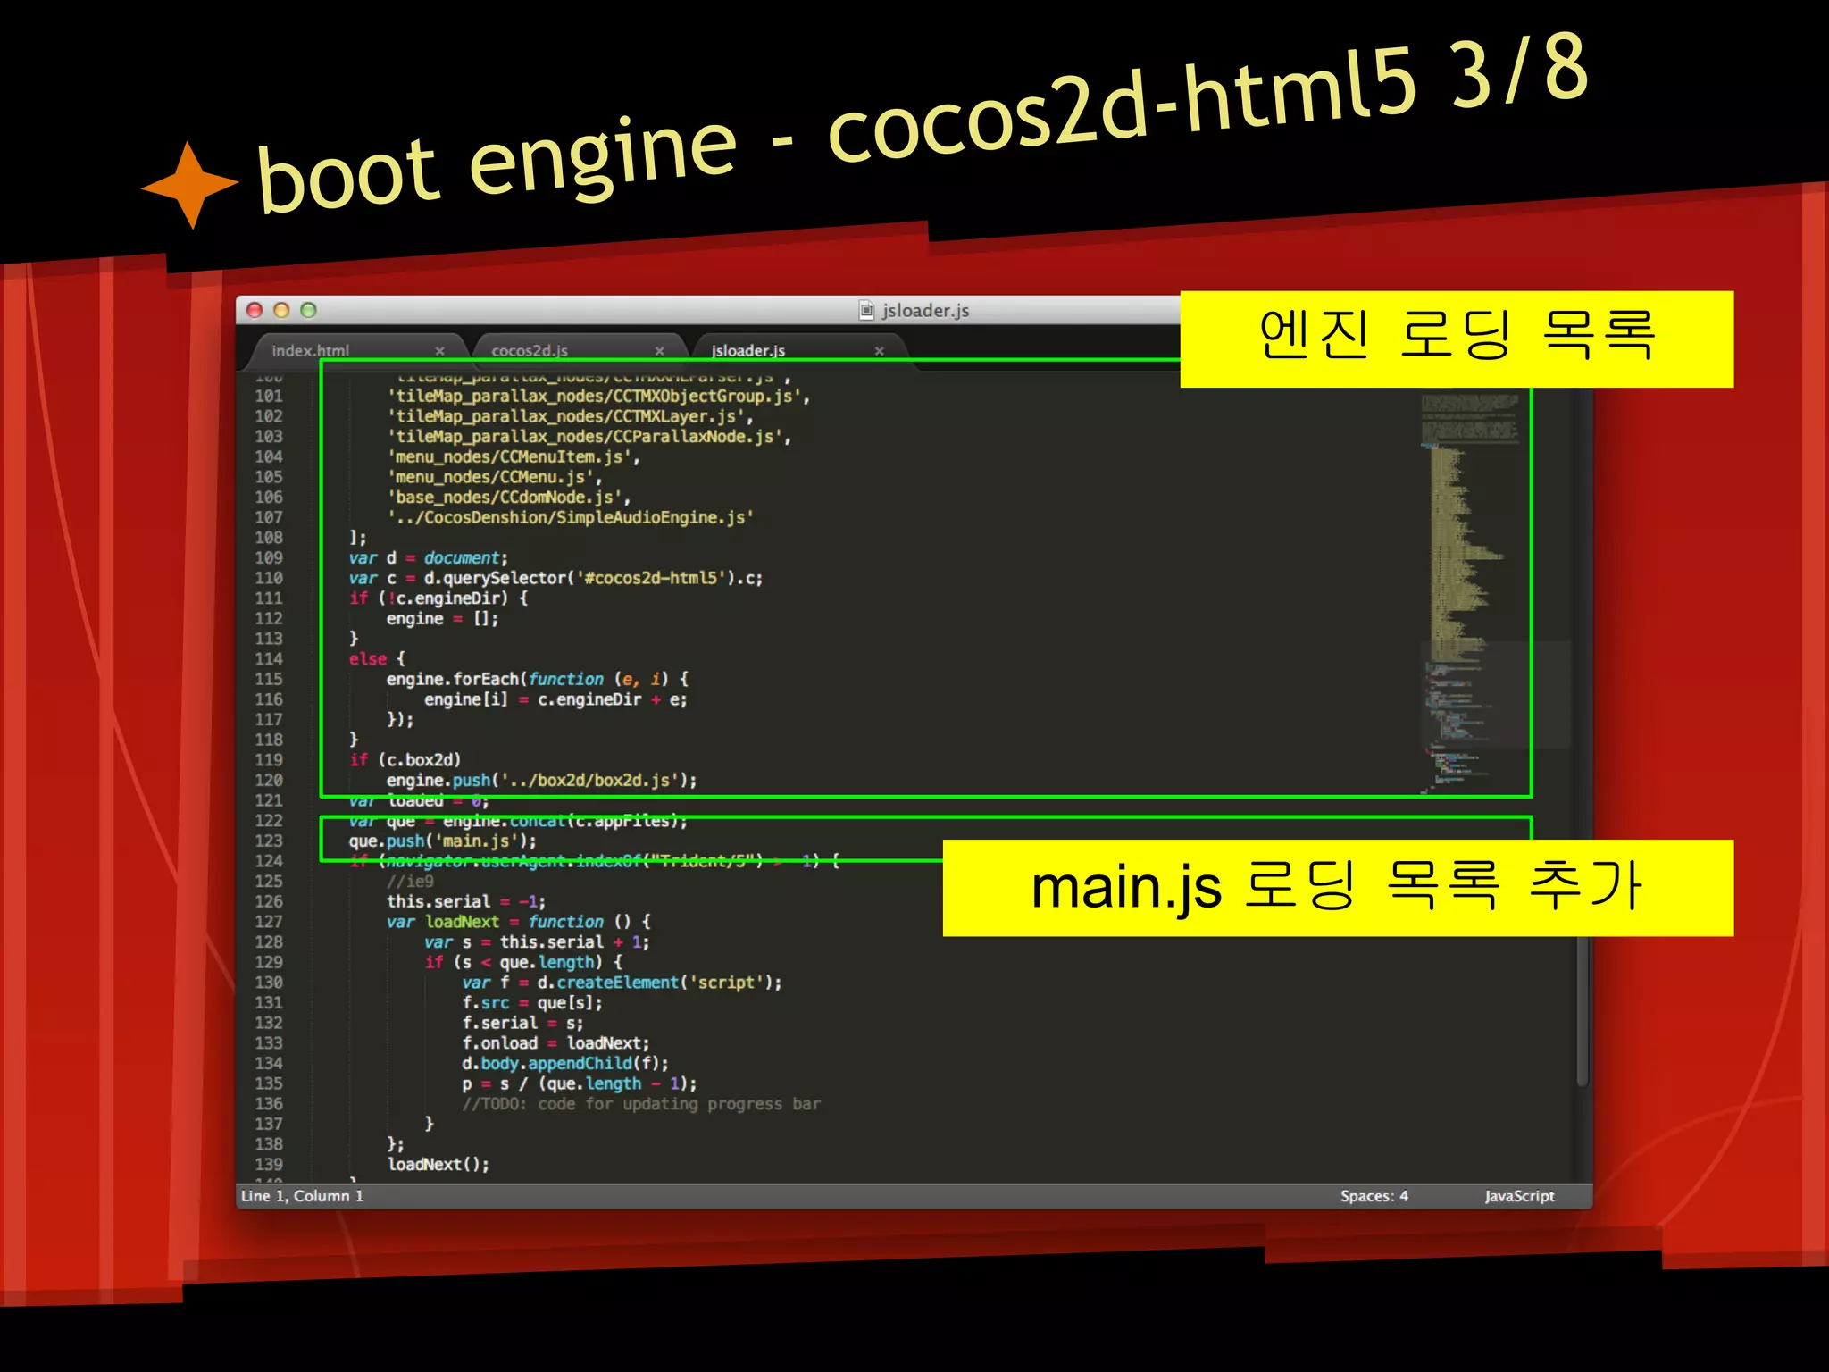
Task: Click the Line 1, Column 1 status text
Action: tap(302, 1196)
